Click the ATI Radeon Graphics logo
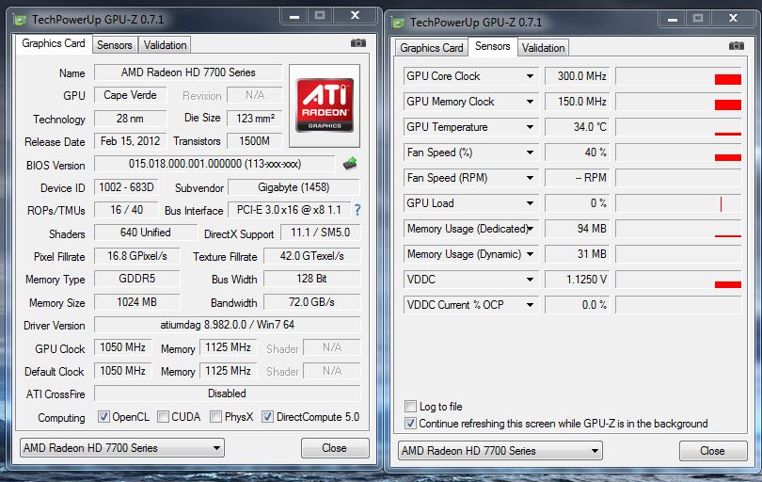The image size is (762, 482). [325, 105]
